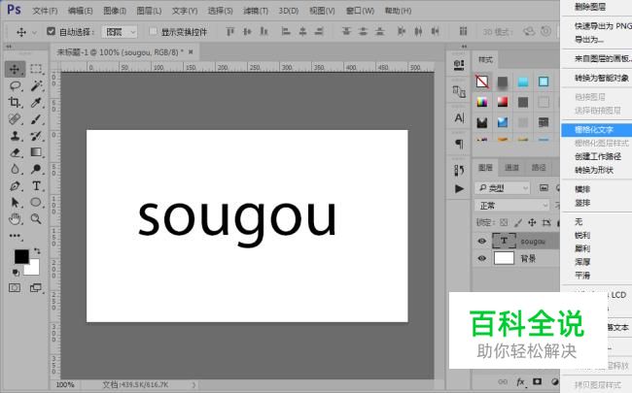The width and height of the screenshot is (632, 393).
Task: Open the 滤镜(T) menu
Action: 256,11
